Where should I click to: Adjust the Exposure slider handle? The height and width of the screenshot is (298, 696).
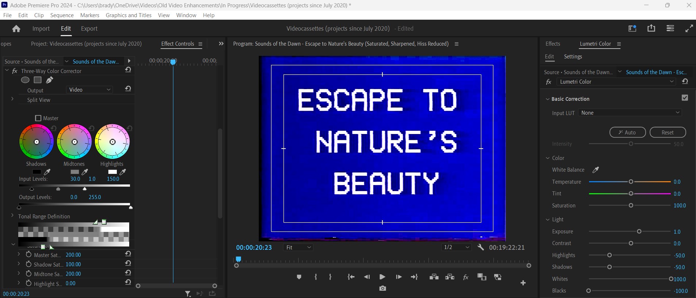click(x=639, y=232)
